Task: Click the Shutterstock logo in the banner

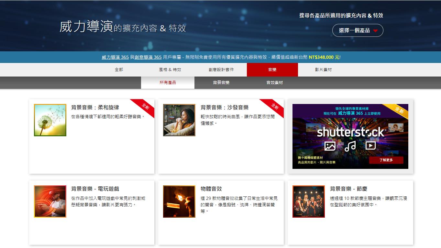Action: tap(351, 132)
